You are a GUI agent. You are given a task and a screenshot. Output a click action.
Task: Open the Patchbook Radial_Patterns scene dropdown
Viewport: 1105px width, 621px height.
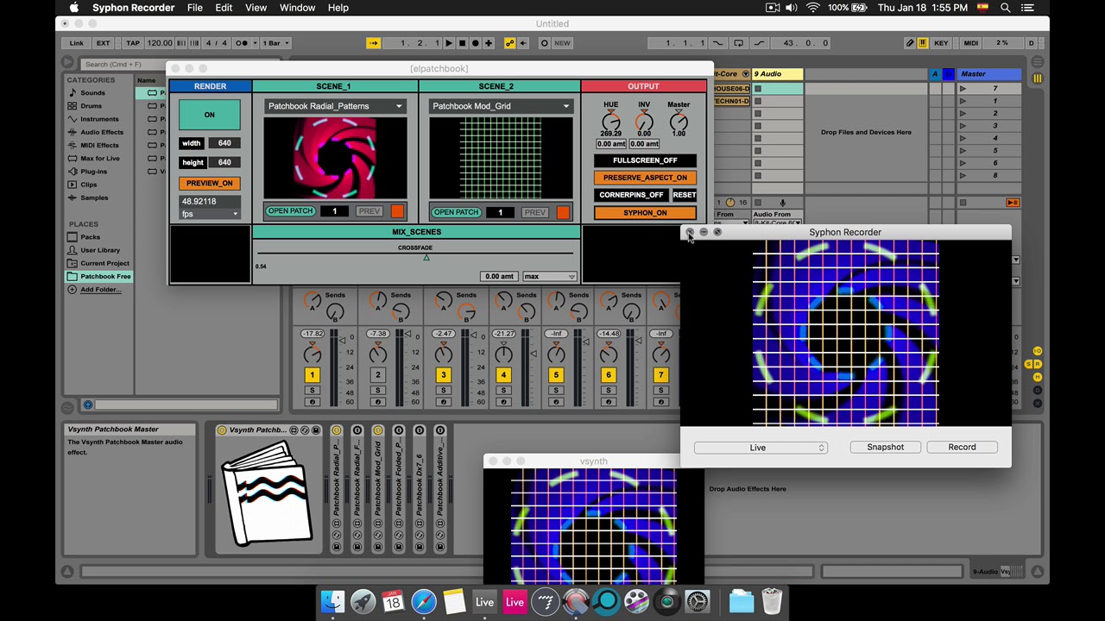335,106
